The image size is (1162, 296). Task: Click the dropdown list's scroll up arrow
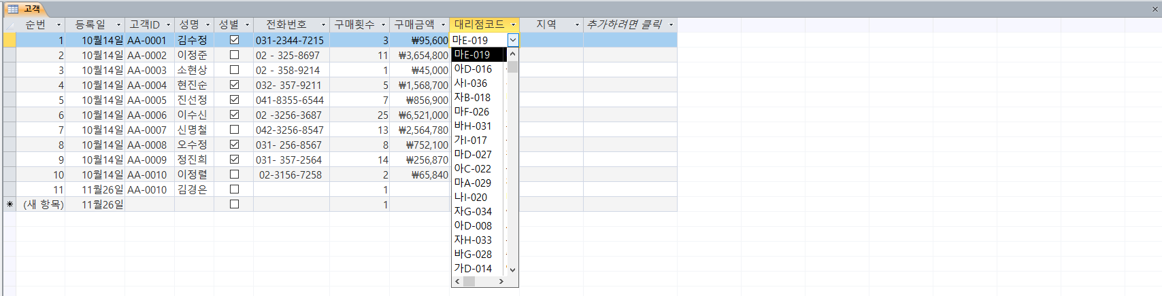(x=513, y=54)
